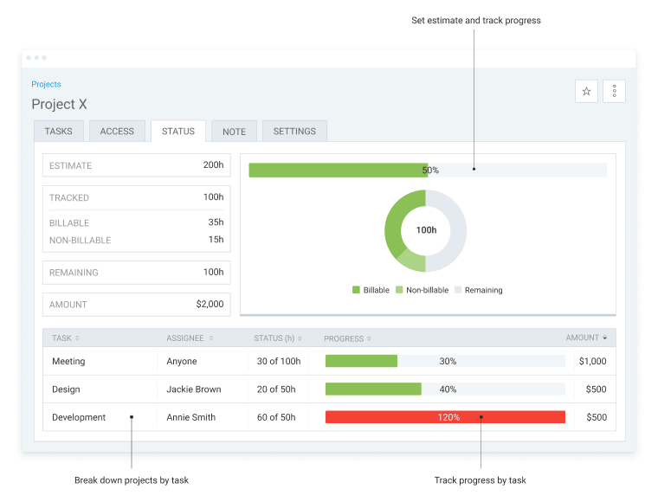
Task: Click the BILLABLE 35h value
Action: click(x=216, y=222)
